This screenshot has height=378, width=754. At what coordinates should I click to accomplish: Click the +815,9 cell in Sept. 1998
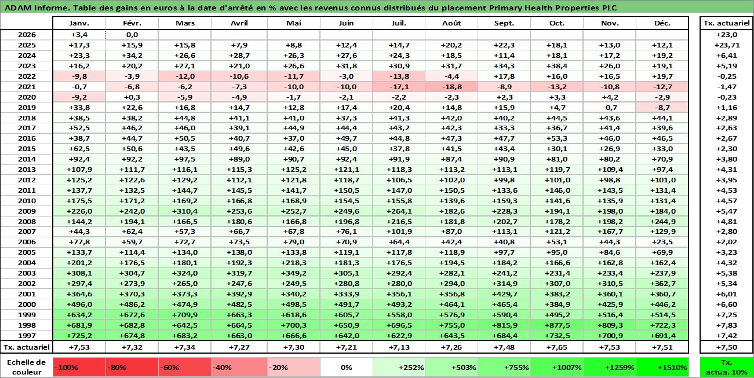(x=504, y=325)
